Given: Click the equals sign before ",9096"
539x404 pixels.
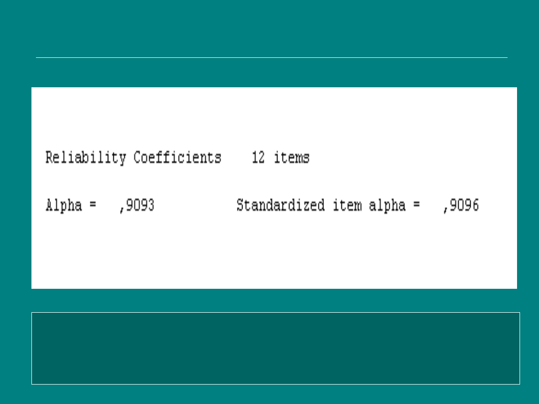Looking at the screenshot, I should [416, 206].
